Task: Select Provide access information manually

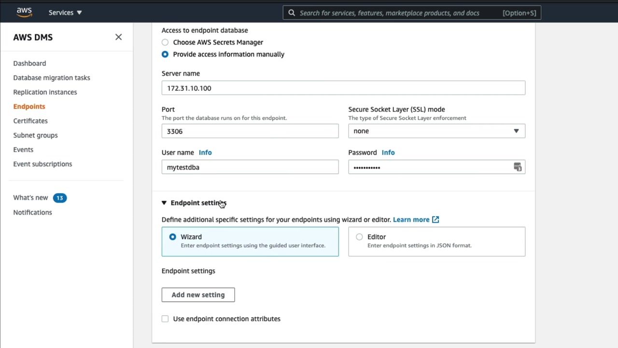Action: coord(165,54)
